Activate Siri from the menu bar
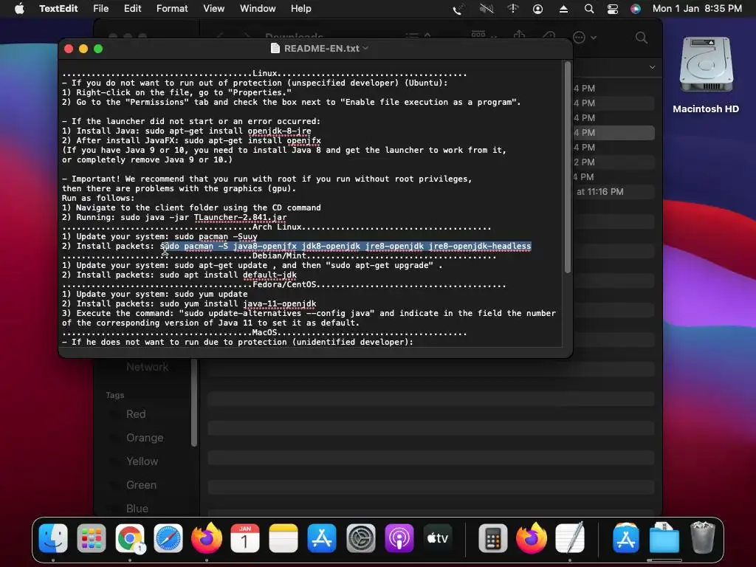The height and width of the screenshot is (567, 756). [636, 9]
